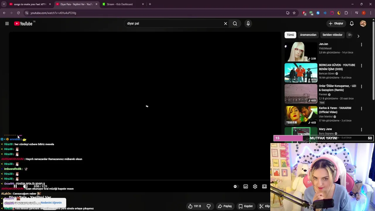The image size is (375, 211).
Task: Click the Paylaş share button
Action: 225,206
